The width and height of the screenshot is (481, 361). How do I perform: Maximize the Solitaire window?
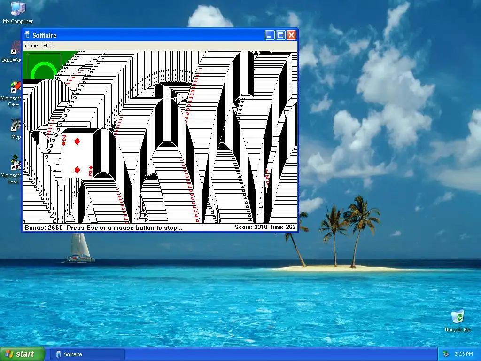280,35
